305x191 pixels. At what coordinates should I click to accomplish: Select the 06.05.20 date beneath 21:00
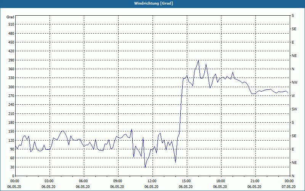254,187
